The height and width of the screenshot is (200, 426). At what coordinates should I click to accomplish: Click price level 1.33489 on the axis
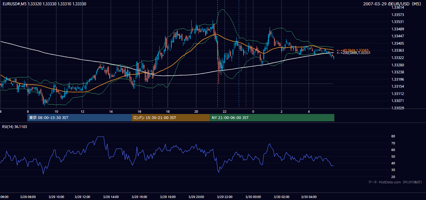[x=398, y=29]
